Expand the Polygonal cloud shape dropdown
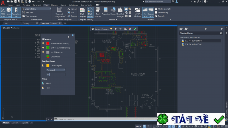This screenshot has height=128, width=228. coord(64,70)
